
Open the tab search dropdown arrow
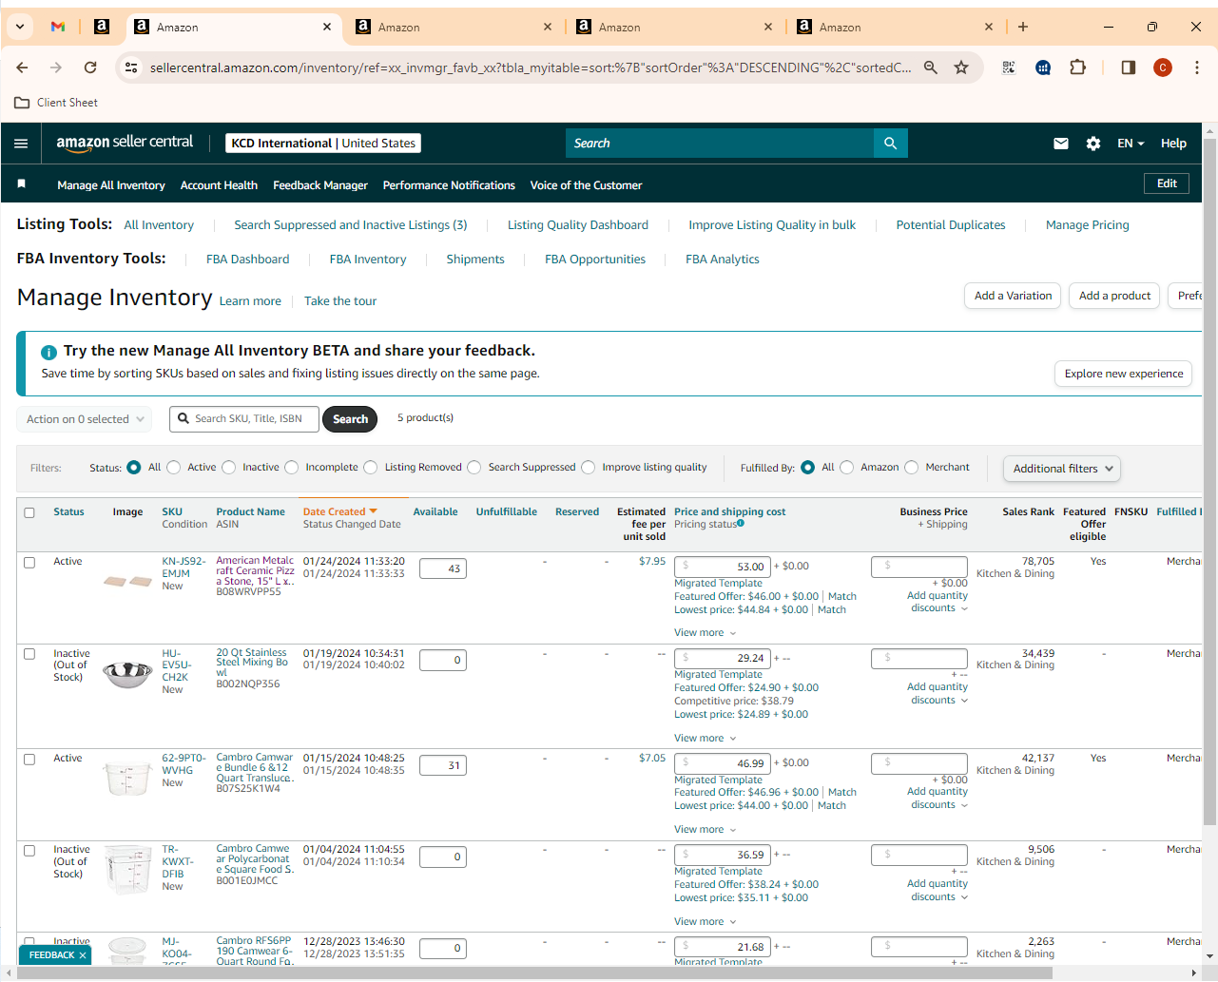pyautogui.click(x=20, y=27)
